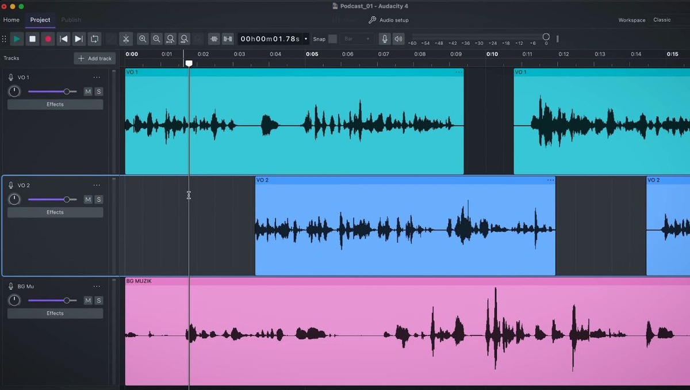The width and height of the screenshot is (690, 390).
Task: Click the 0:05 mark on the timeline ruler
Action: [312, 54]
